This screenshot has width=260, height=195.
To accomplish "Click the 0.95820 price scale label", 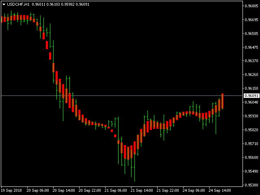I will click(x=251, y=130).
